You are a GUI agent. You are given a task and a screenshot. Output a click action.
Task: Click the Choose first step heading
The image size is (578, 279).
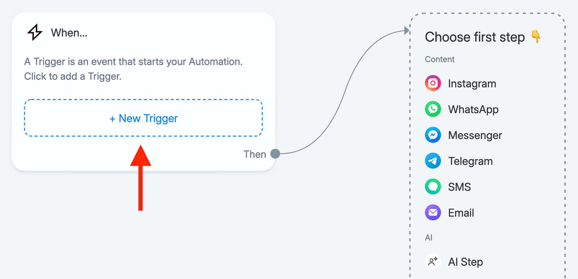tap(475, 37)
